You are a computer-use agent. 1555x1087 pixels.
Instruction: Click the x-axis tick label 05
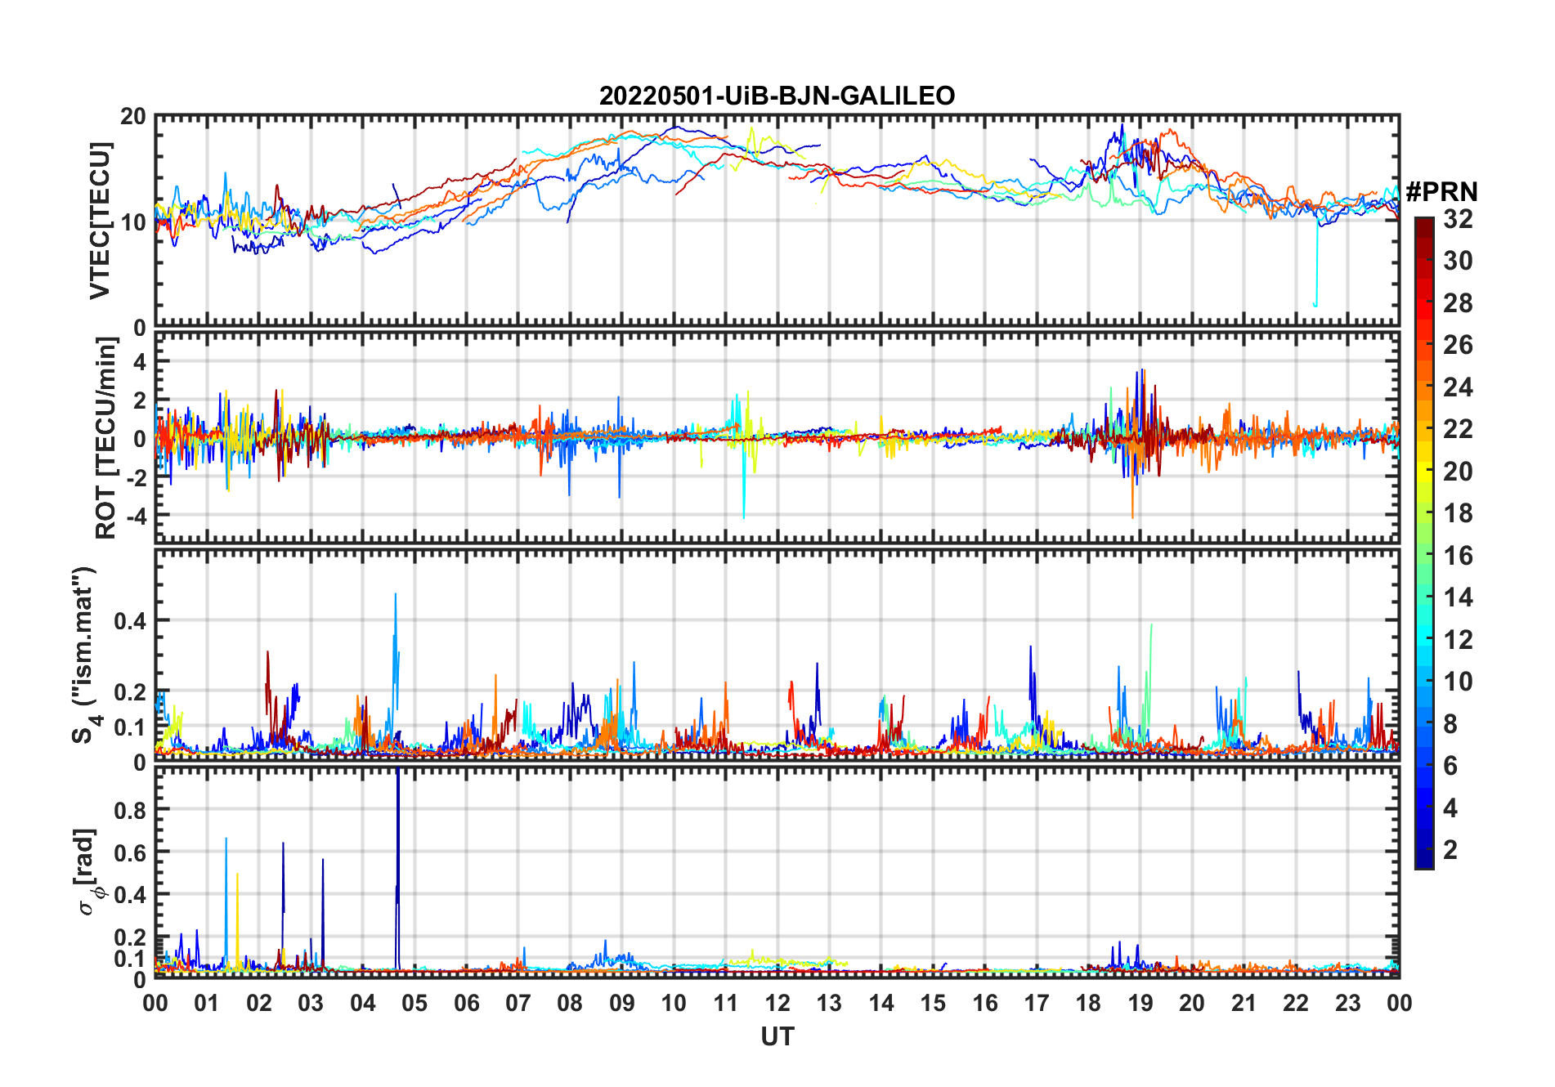point(415,1004)
